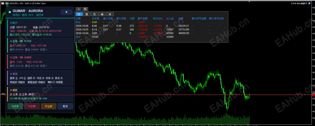The width and height of the screenshot is (315, 126).
Task: Click the 最大手数 column header
Action: pyautogui.click(x=121, y=19)
